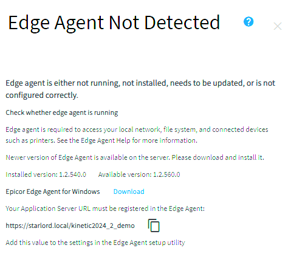Click the 'Newer version of Edge Agent' message
Image resolution: width=291 pixels, height=279 pixels.
(135, 157)
